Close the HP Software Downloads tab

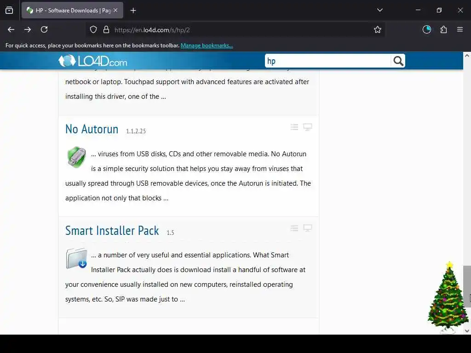click(x=115, y=10)
